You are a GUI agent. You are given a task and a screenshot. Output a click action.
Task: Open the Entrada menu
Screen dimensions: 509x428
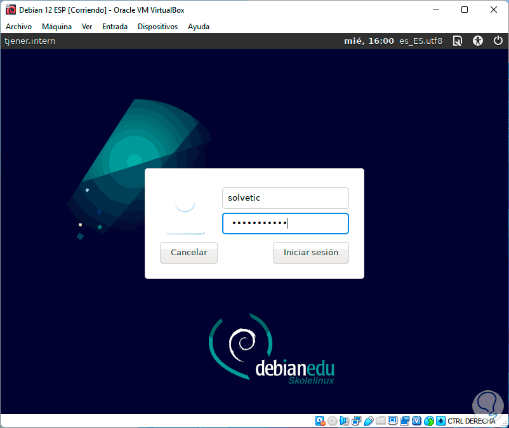pyautogui.click(x=115, y=27)
